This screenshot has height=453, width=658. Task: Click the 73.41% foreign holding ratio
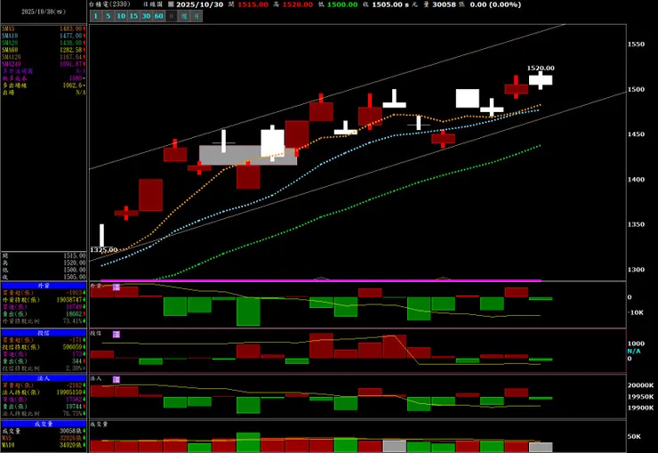click(75, 321)
